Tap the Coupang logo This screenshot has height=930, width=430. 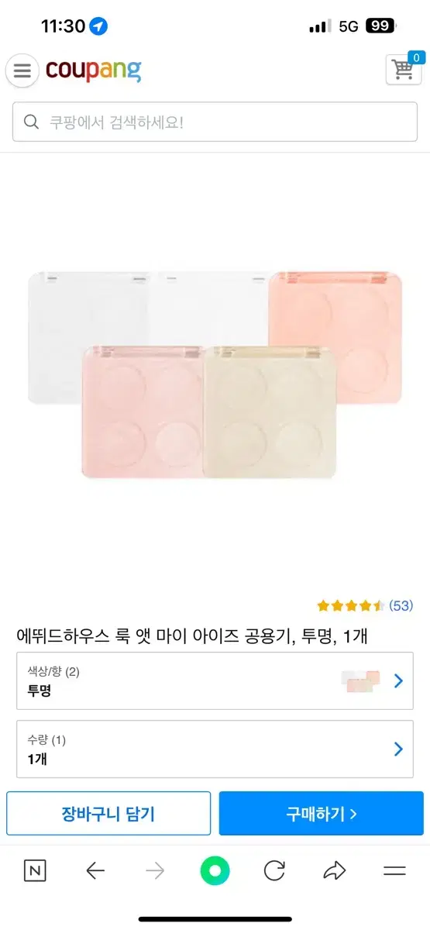point(94,71)
